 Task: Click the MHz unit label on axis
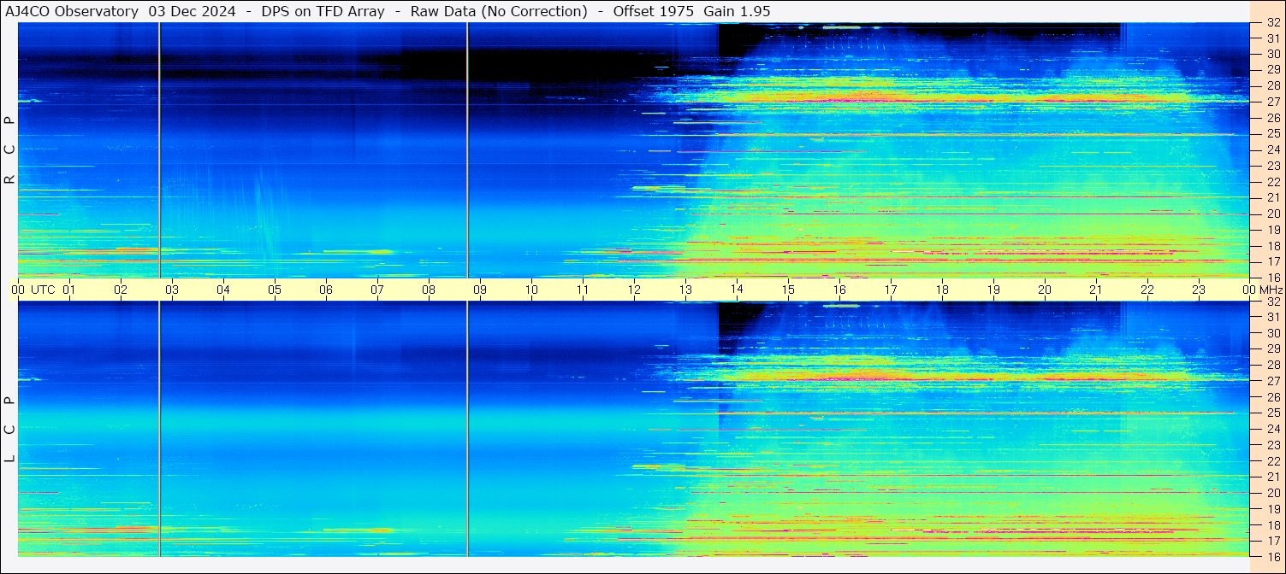pyautogui.click(x=1271, y=290)
